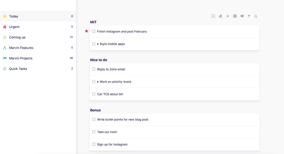
Task: Go to Coming up in sidebar
Action: (17, 37)
